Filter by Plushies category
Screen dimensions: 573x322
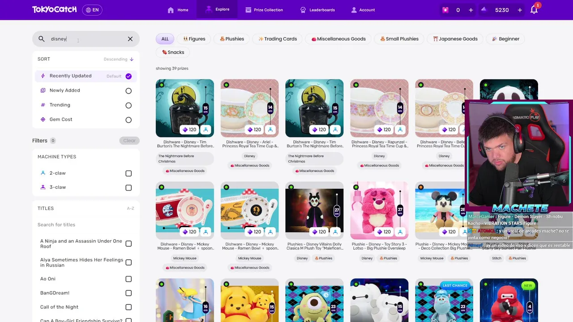tap(232, 39)
